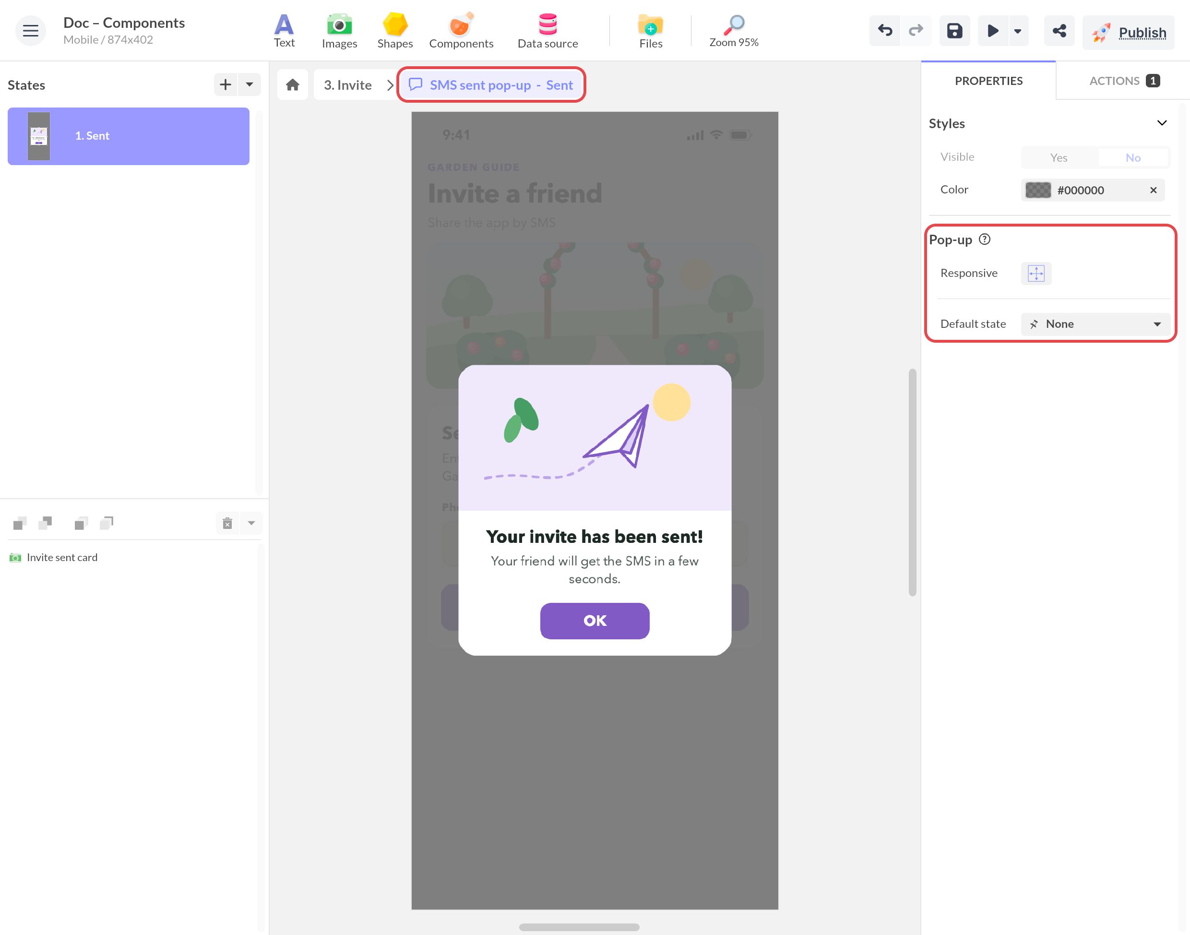Delete selected layer with trash icon

tap(227, 523)
